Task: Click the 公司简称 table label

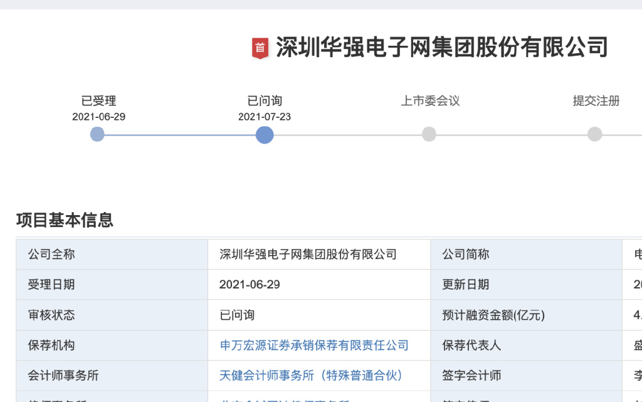Action: pos(465,255)
